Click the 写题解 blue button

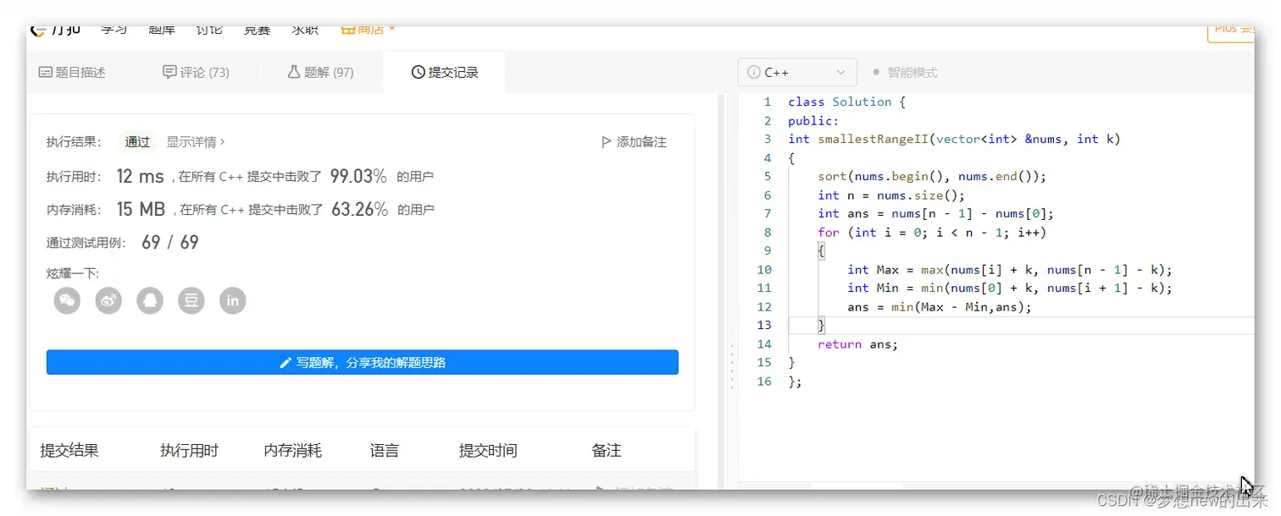click(362, 362)
